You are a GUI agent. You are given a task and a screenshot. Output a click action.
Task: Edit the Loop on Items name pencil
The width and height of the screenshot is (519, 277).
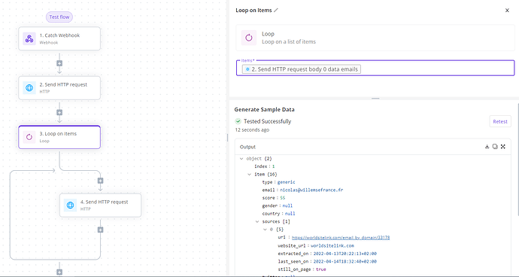(276, 11)
